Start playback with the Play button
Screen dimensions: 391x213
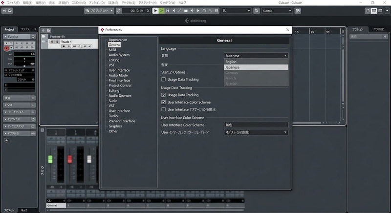[x=198, y=11]
